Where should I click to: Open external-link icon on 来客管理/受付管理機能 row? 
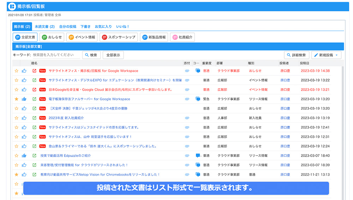point(34,165)
